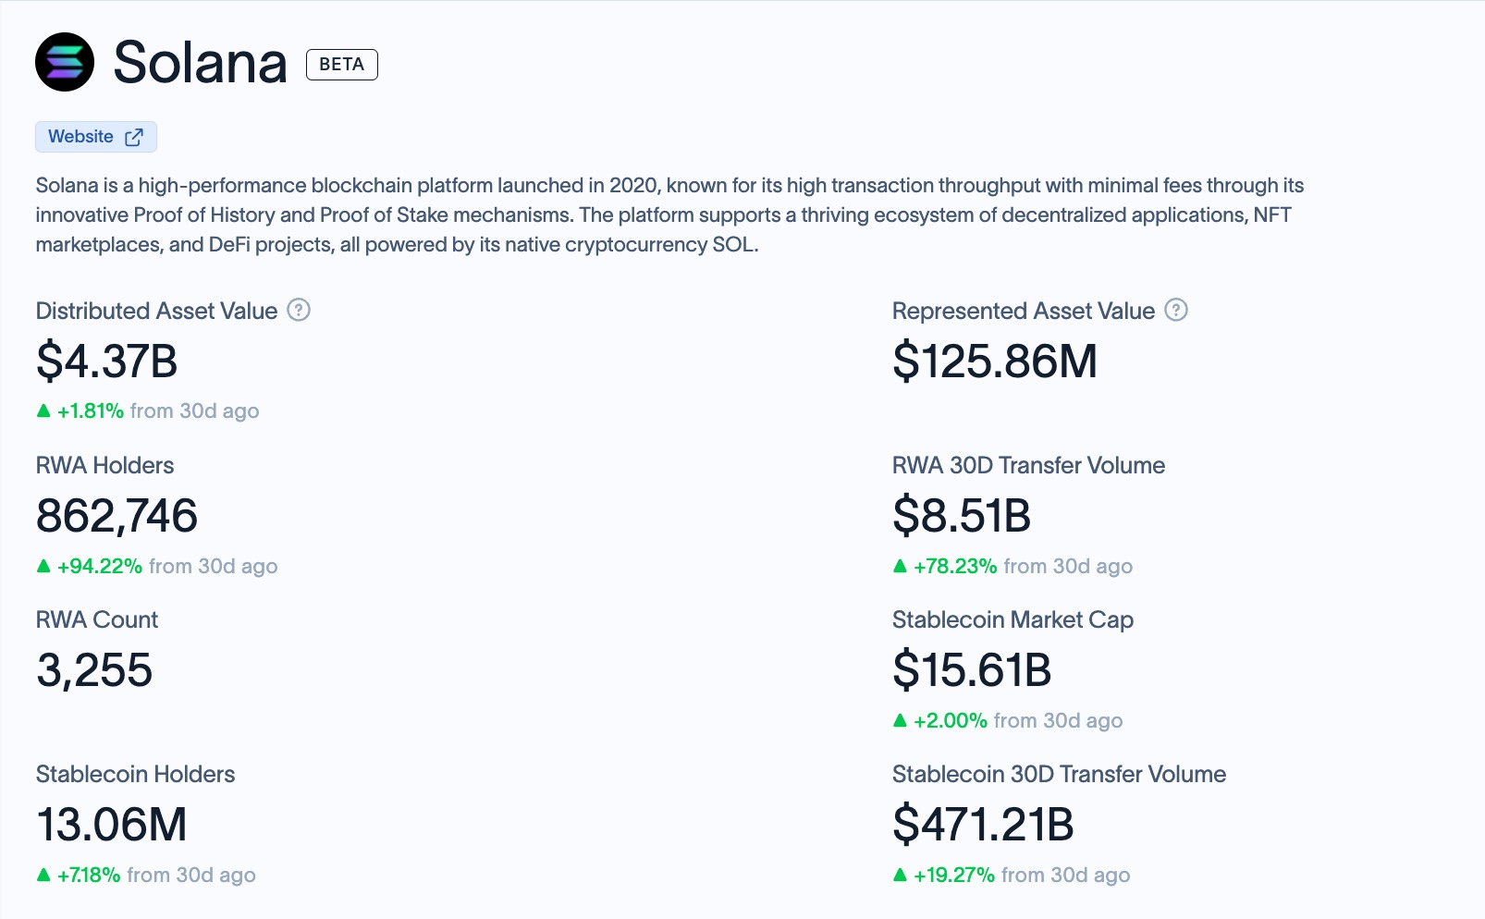1485x919 pixels.
Task: Select the $4.37B distributed asset value
Action: [x=107, y=361]
